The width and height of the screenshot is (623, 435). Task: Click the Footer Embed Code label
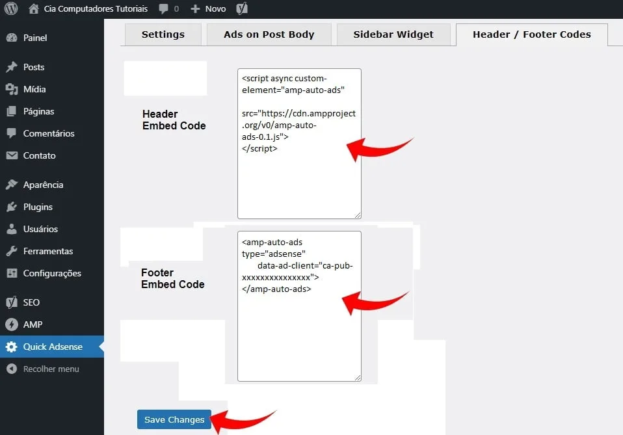pos(173,278)
